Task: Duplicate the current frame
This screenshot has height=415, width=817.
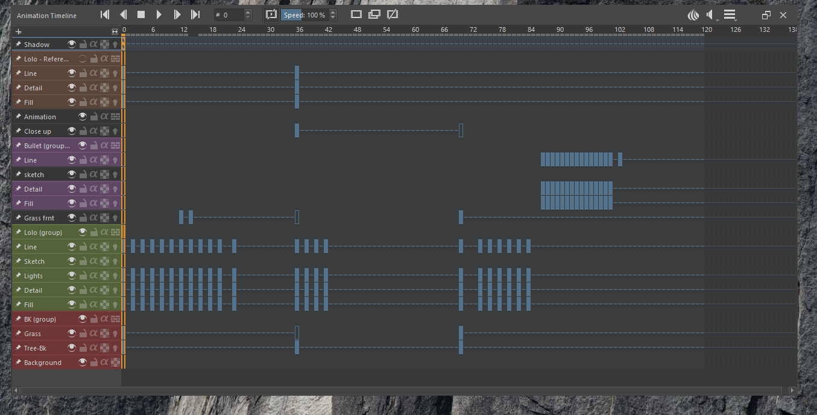Action: [x=374, y=14]
